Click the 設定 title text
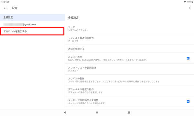Viewport: 194px width, 116px height. pyautogui.click(x=15, y=8)
